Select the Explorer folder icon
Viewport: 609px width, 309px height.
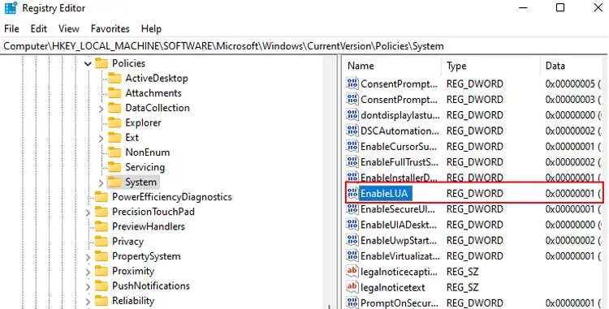(114, 123)
